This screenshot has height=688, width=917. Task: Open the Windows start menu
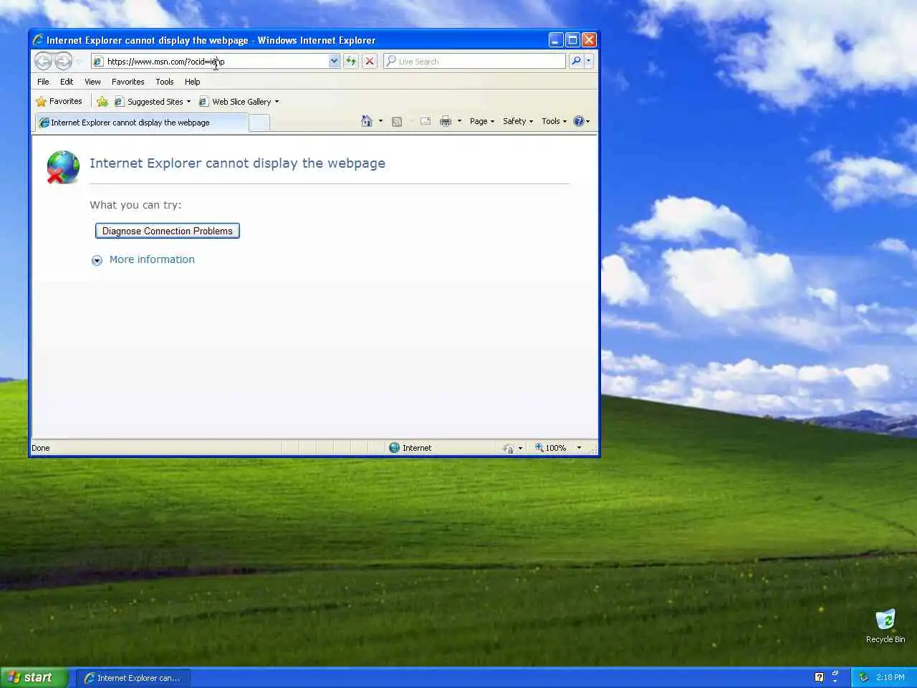pos(34,677)
